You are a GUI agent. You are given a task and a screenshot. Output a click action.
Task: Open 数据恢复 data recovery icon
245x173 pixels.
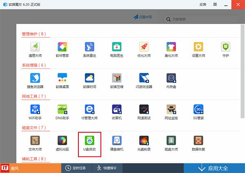point(198,140)
